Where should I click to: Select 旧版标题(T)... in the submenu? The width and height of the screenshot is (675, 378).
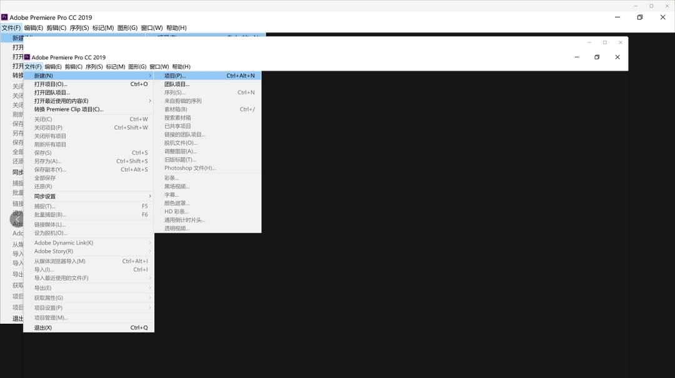[x=207, y=159]
